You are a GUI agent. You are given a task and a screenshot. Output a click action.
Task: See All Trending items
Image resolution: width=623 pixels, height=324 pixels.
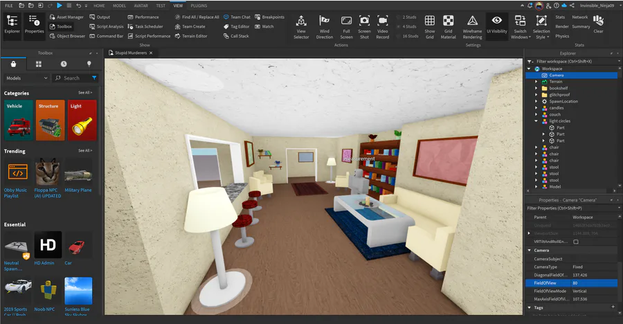(85, 151)
